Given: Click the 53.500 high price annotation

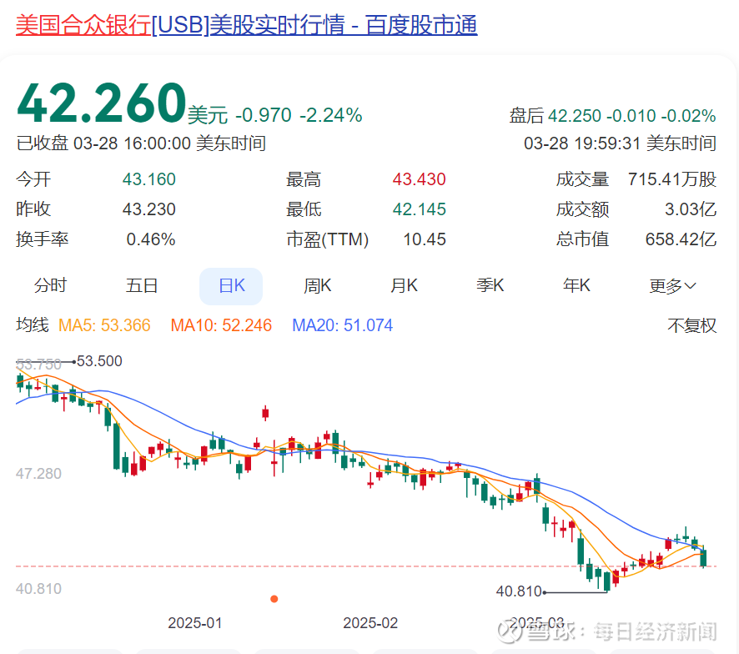Looking at the screenshot, I should point(99,361).
